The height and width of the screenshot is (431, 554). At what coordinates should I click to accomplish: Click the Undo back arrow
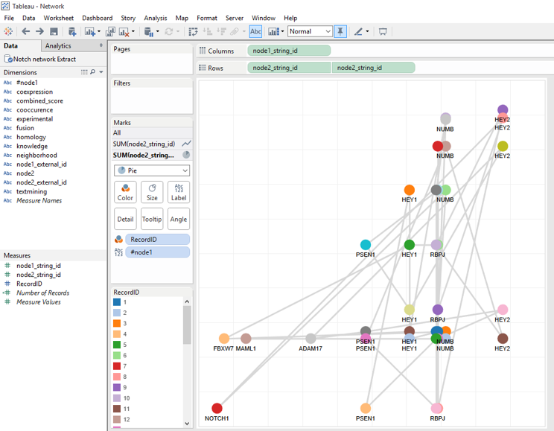[x=25, y=31]
